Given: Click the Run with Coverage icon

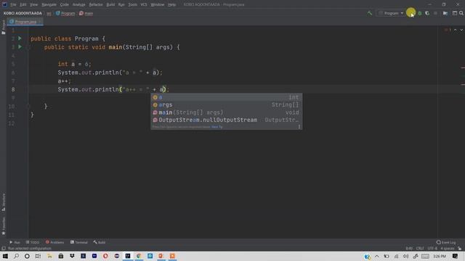Looking at the screenshot, I should coord(427,13).
